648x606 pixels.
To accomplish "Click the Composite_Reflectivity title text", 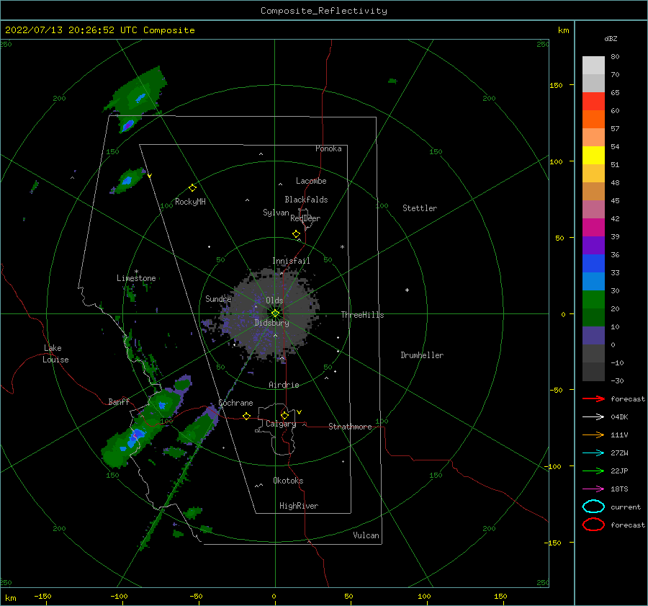I will [324, 11].
